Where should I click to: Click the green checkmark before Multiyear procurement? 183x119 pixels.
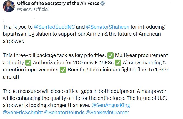[110, 55]
